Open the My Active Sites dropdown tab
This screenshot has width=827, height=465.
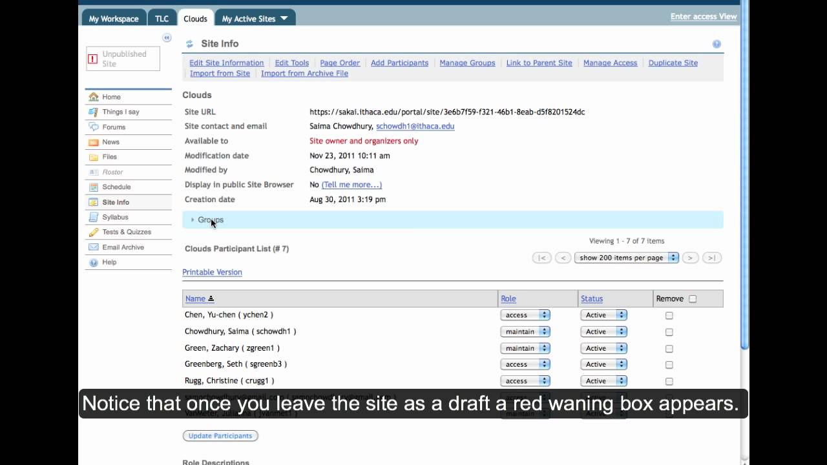point(255,19)
